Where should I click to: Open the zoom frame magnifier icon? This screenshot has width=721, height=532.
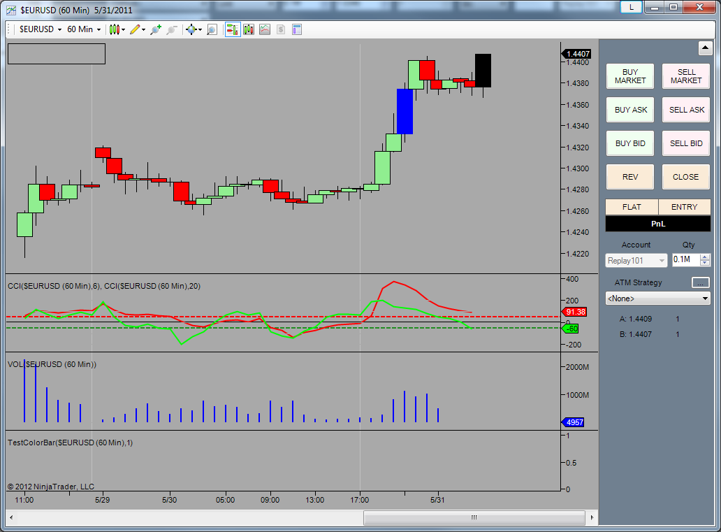[x=212, y=29]
